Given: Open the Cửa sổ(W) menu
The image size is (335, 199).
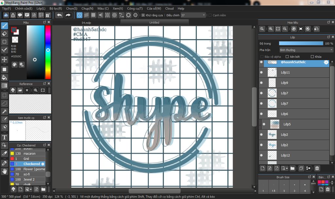Looking at the screenshot, I should 154,8.
